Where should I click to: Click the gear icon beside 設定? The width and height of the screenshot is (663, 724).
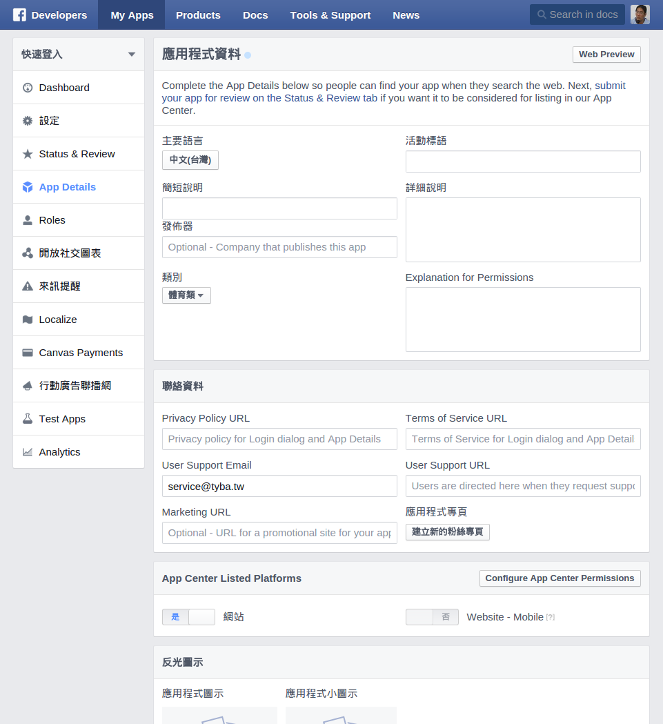click(28, 121)
